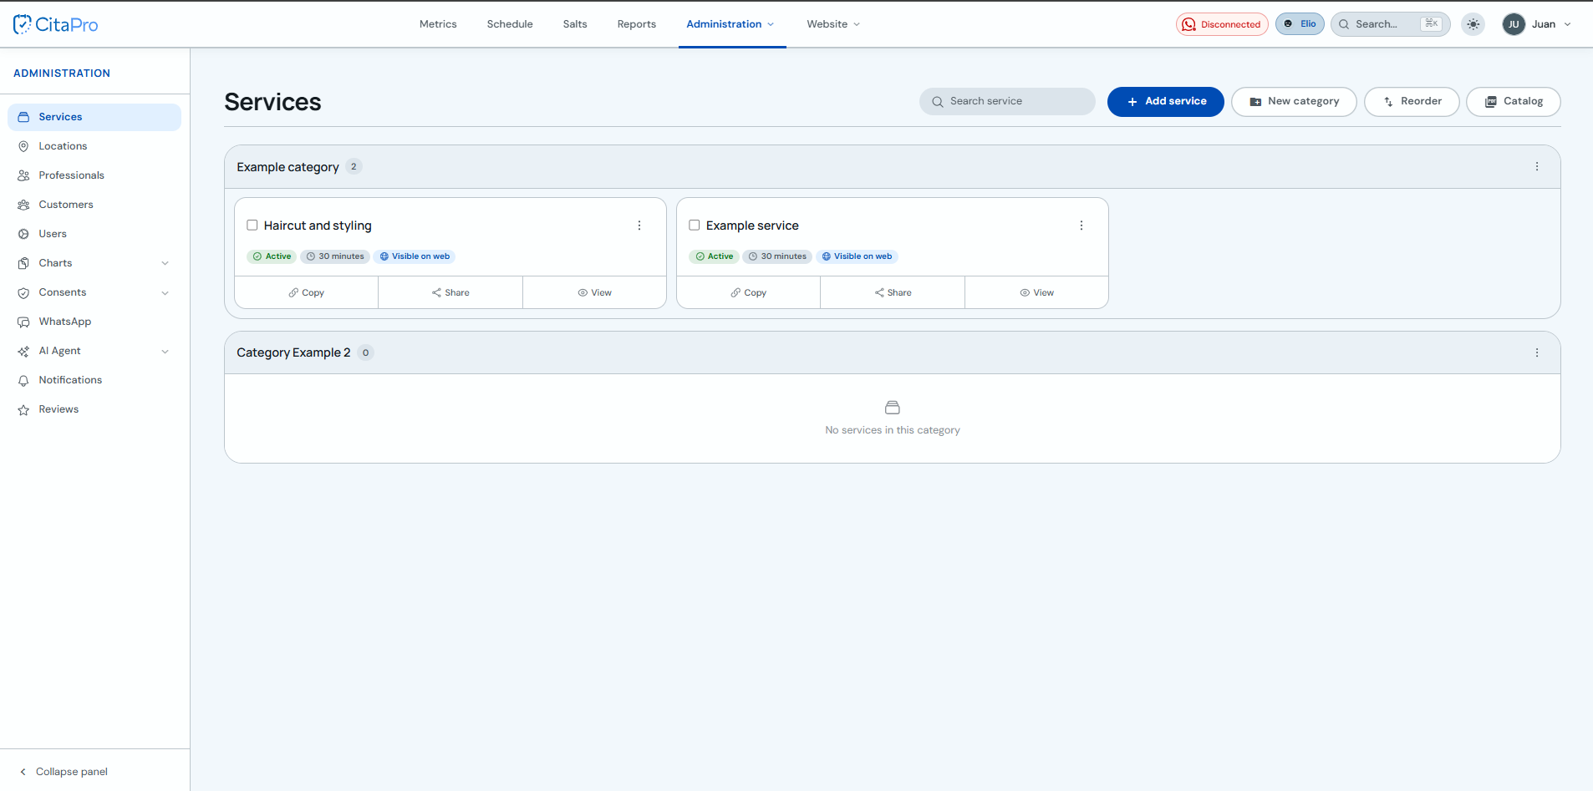Open the Salts tab

575,24
